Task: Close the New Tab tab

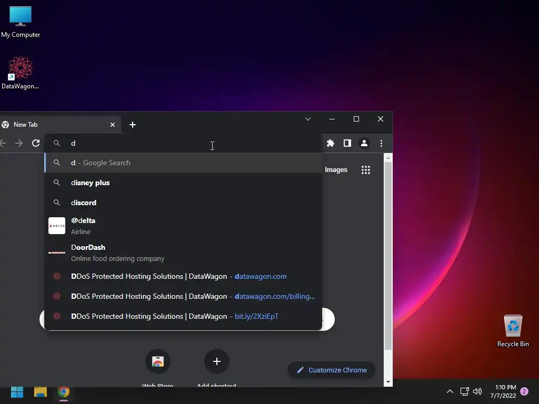Action: pos(113,125)
